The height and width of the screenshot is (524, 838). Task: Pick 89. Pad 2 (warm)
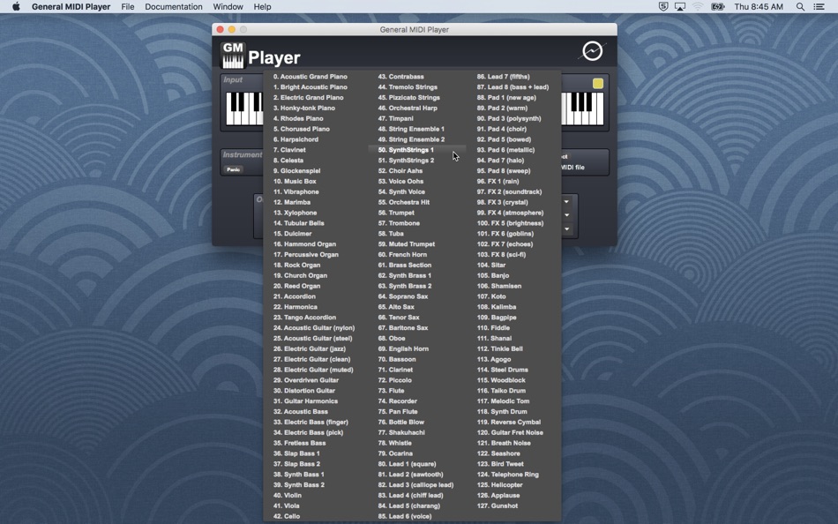503,108
